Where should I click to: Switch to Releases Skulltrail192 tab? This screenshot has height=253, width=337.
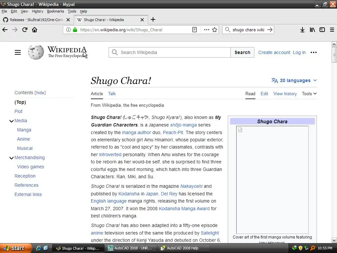[x=36, y=20]
